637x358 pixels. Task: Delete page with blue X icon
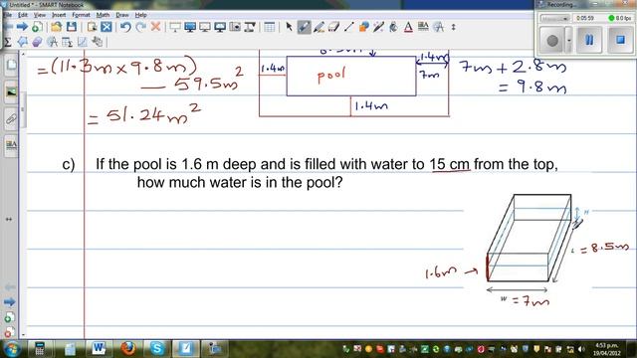point(106,27)
